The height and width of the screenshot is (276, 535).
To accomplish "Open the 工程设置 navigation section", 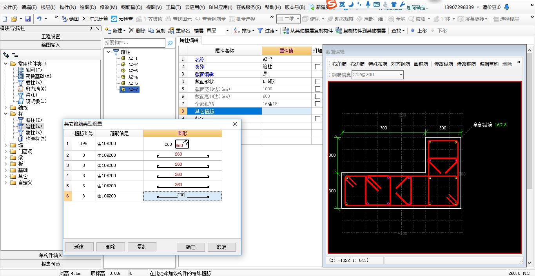I will point(51,36).
